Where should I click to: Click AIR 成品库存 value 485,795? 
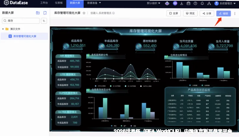(x=75, y=61)
